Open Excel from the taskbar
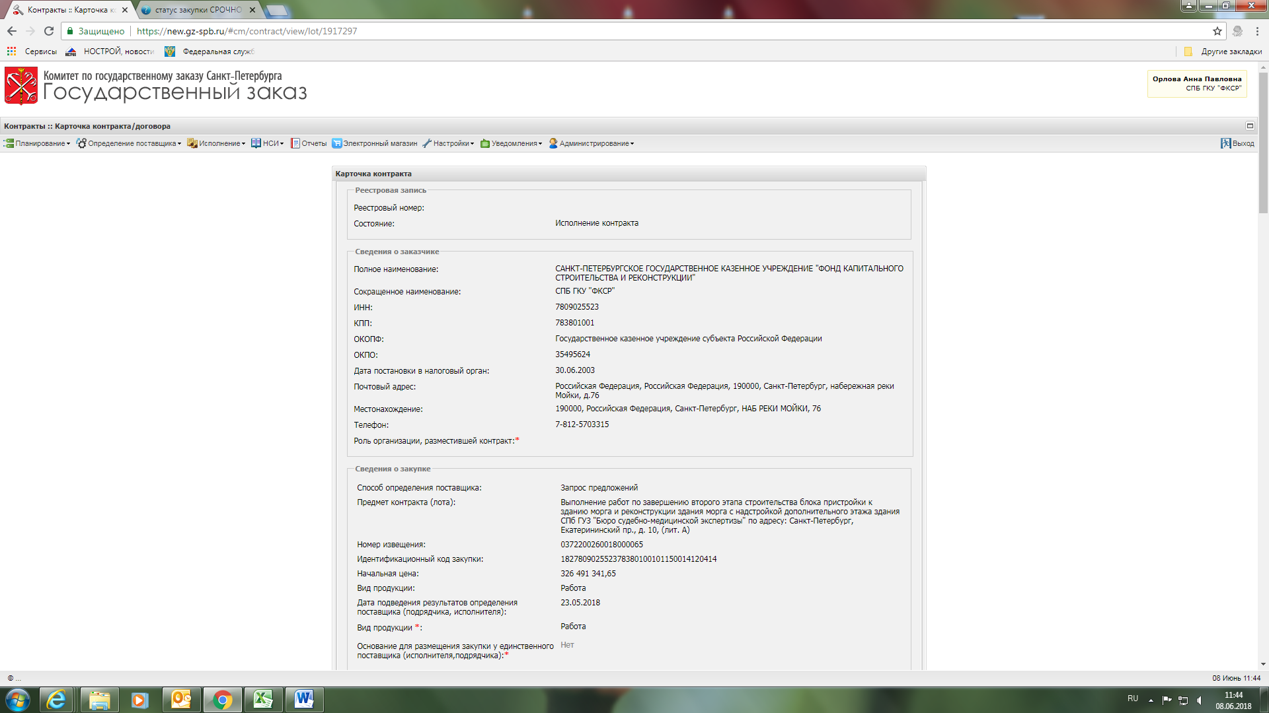1269x713 pixels. click(x=263, y=699)
